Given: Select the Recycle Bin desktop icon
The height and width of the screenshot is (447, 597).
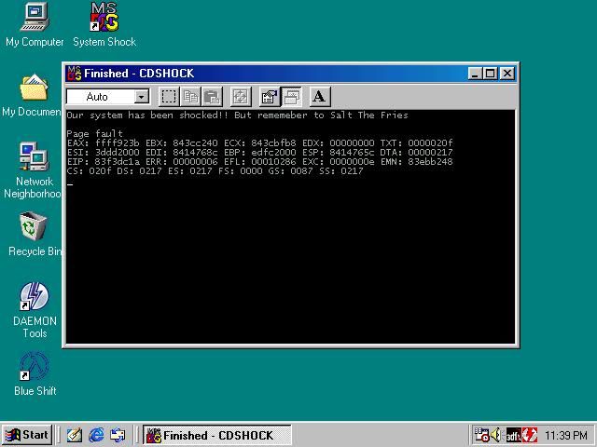Looking at the screenshot, I should coord(35,235).
